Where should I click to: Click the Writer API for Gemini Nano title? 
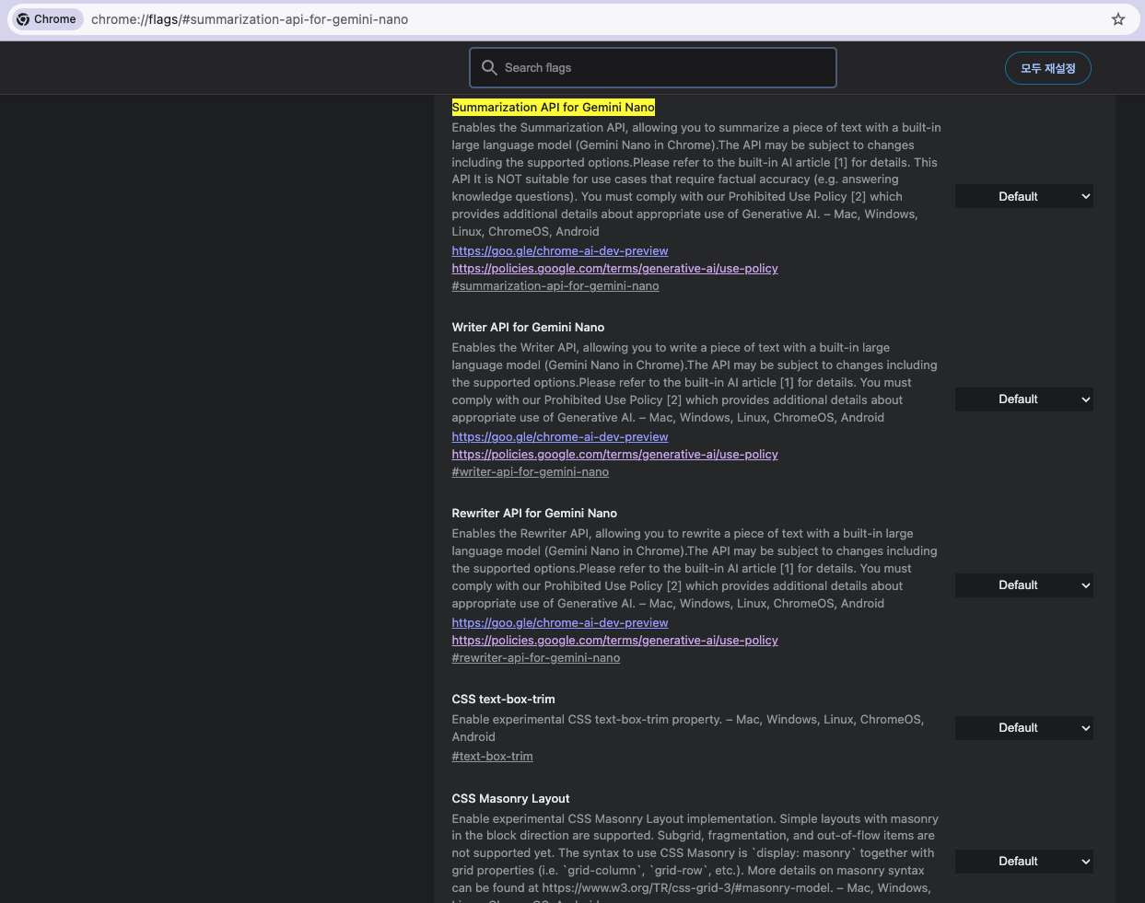pos(528,328)
